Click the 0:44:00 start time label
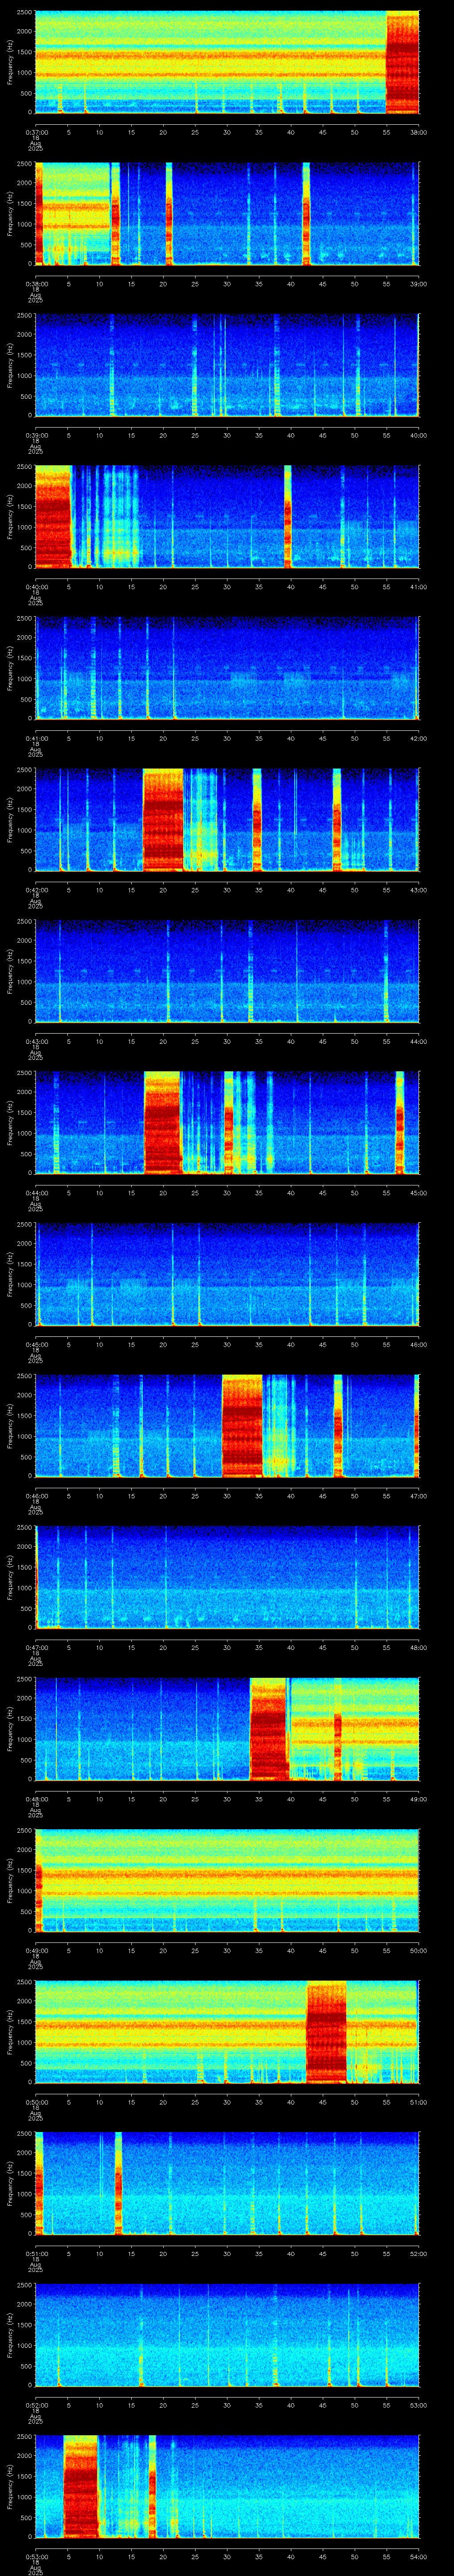Screen dimensions: 454x2576 [36, 1192]
